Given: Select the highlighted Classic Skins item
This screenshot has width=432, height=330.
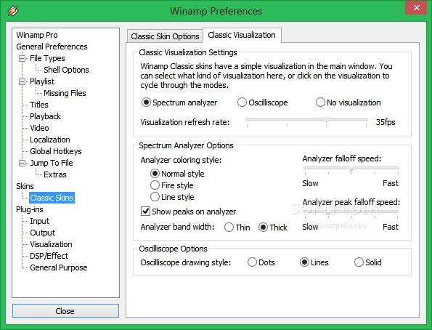Looking at the screenshot, I should (52, 198).
